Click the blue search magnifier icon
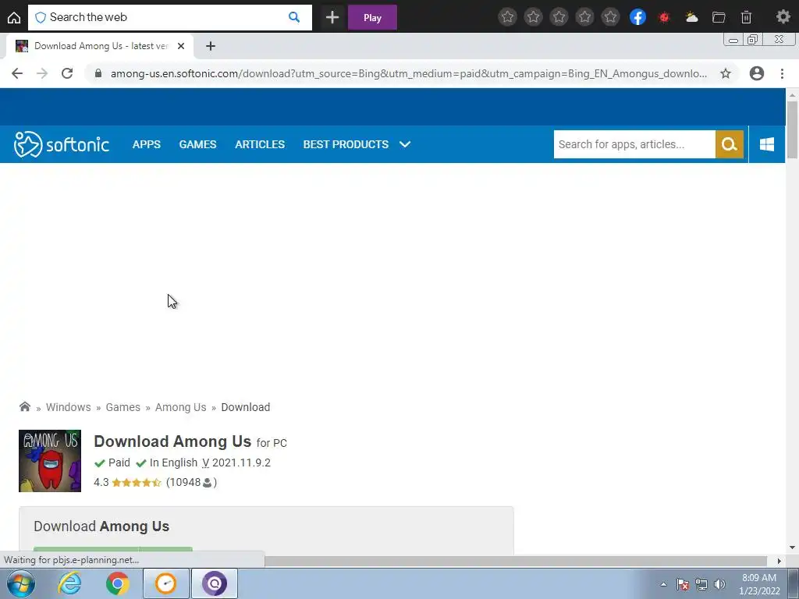 coord(294,17)
